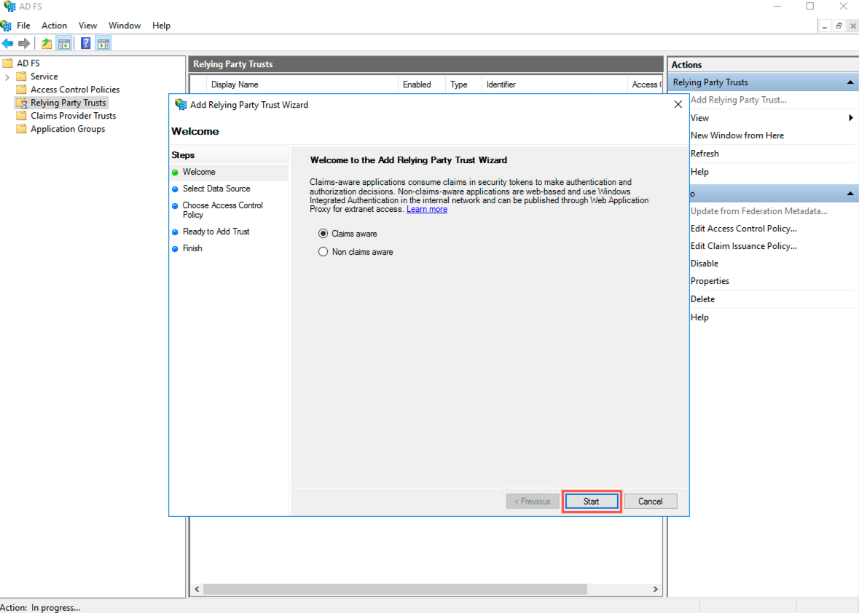Click the Export List toolbar icon
The height and width of the screenshot is (613, 859).
(x=45, y=42)
